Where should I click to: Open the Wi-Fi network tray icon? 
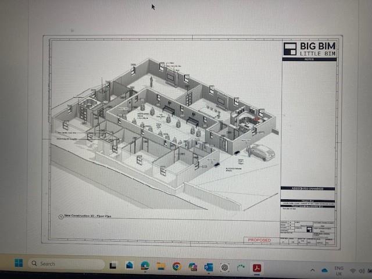pos(353,271)
